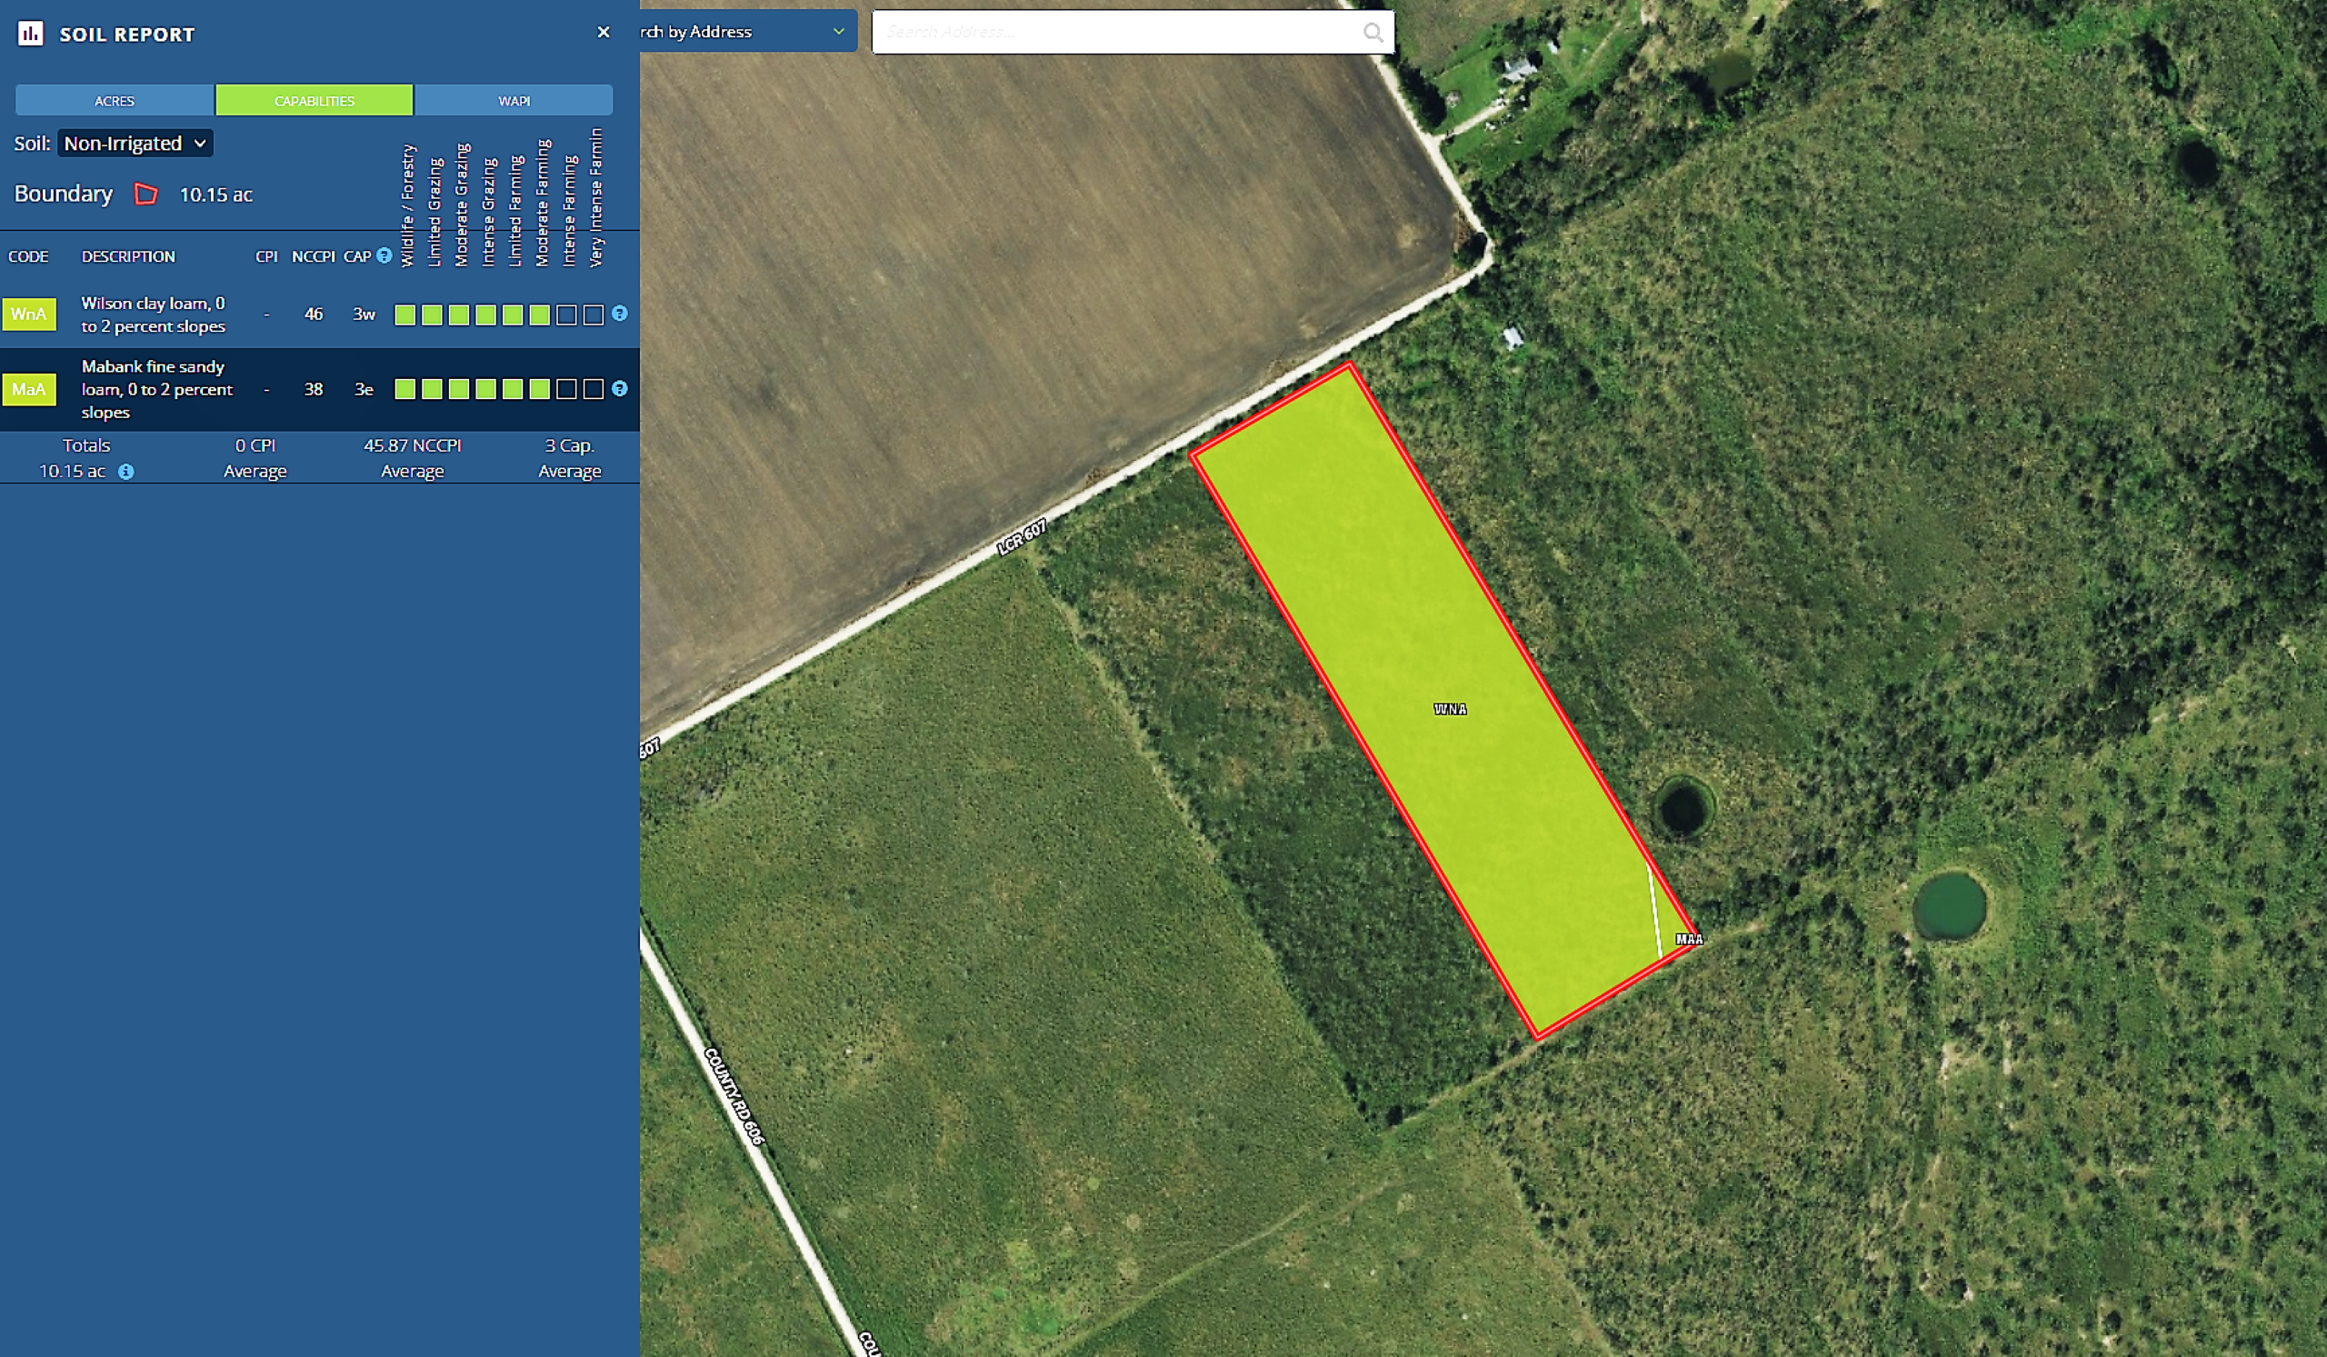Select the Wilson clay loam description row
This screenshot has height=1357, width=2327.
(154, 314)
